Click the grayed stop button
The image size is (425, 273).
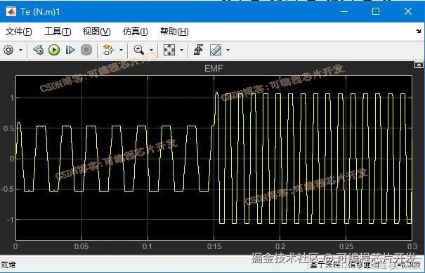coord(86,50)
